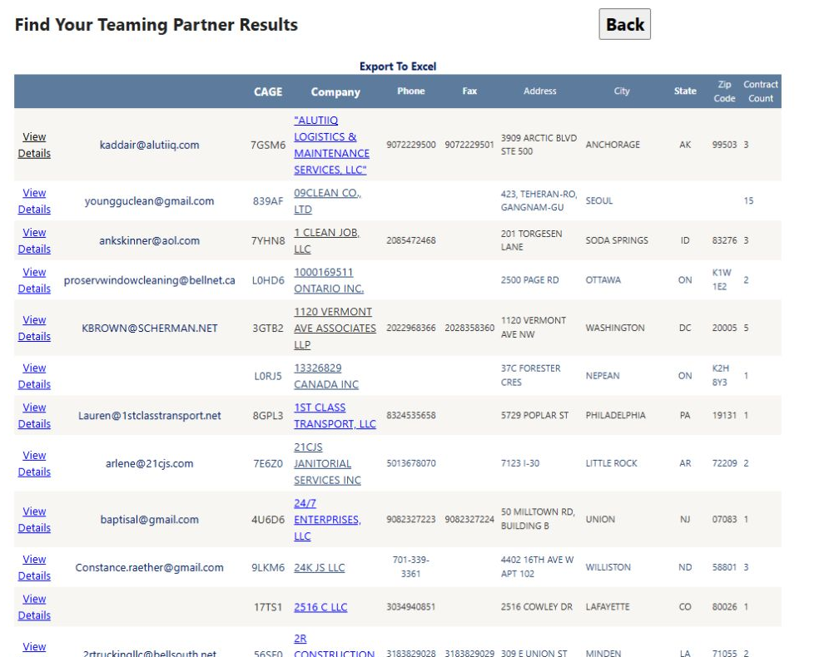Screen dimensions: 824x657
Task: Click the Company column header
Action: (335, 91)
